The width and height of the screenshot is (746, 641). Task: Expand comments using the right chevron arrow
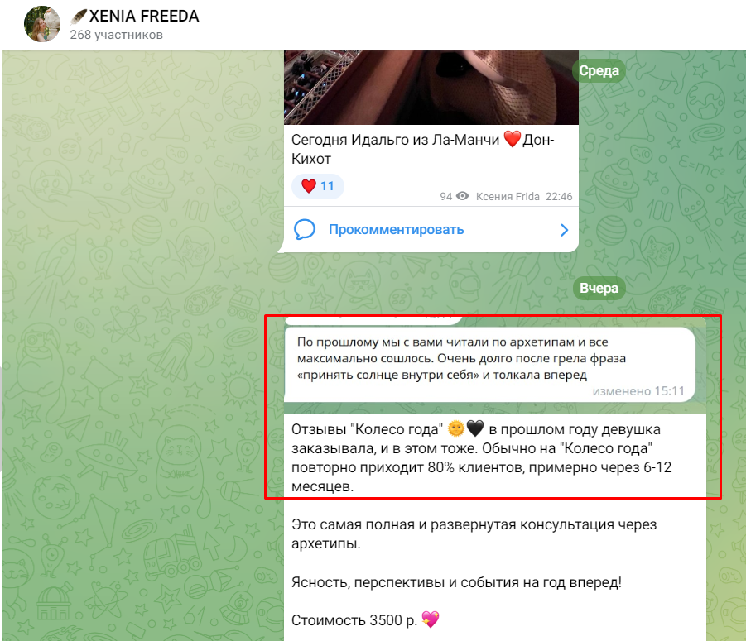564,230
